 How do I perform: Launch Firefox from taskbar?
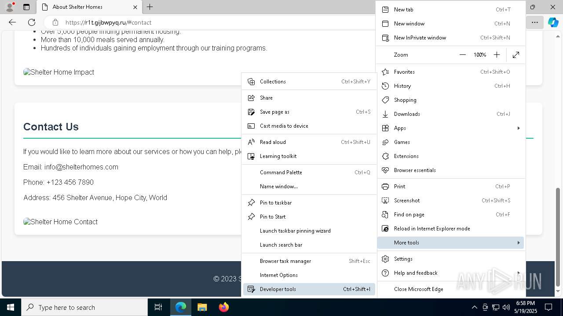224,307
